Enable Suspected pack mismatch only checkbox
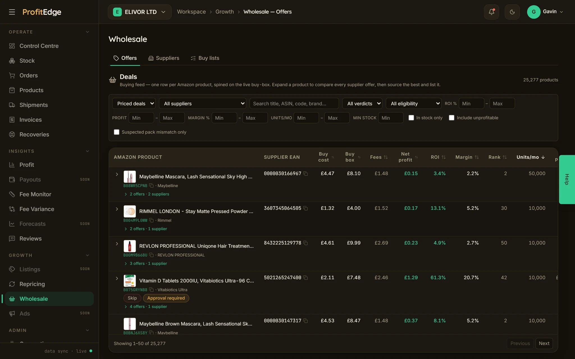575x359 pixels. pyautogui.click(x=117, y=132)
